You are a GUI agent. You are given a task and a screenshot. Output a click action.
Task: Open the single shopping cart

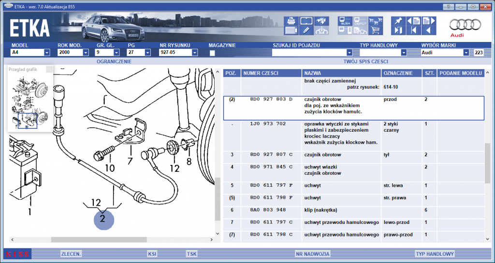click(375, 30)
